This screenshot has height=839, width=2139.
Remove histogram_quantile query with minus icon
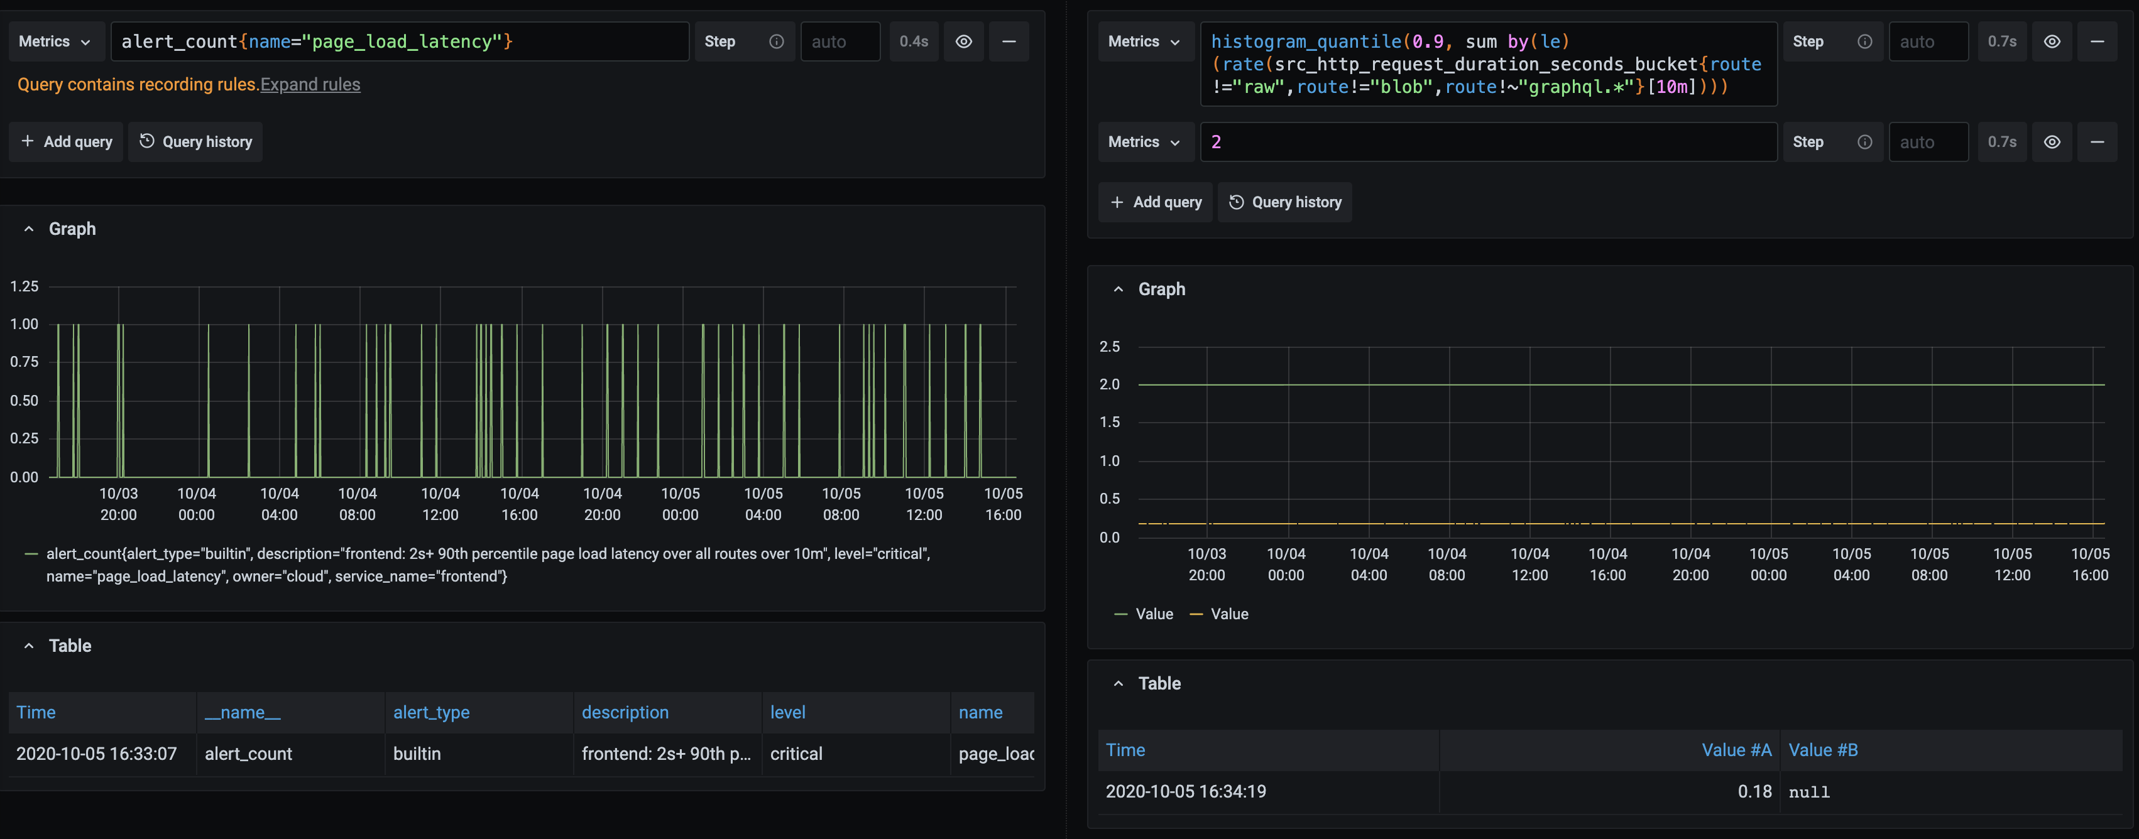pyautogui.click(x=2097, y=41)
